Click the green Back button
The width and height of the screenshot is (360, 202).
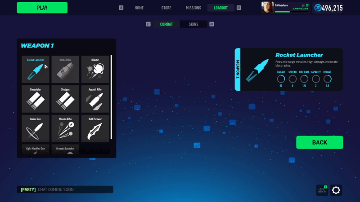319,142
